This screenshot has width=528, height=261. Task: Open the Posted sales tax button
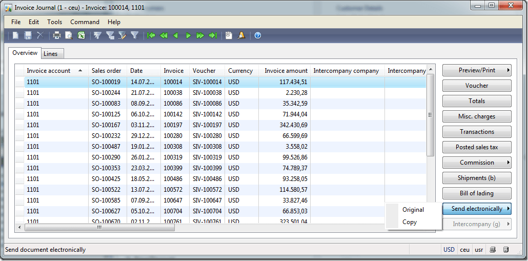click(x=477, y=147)
